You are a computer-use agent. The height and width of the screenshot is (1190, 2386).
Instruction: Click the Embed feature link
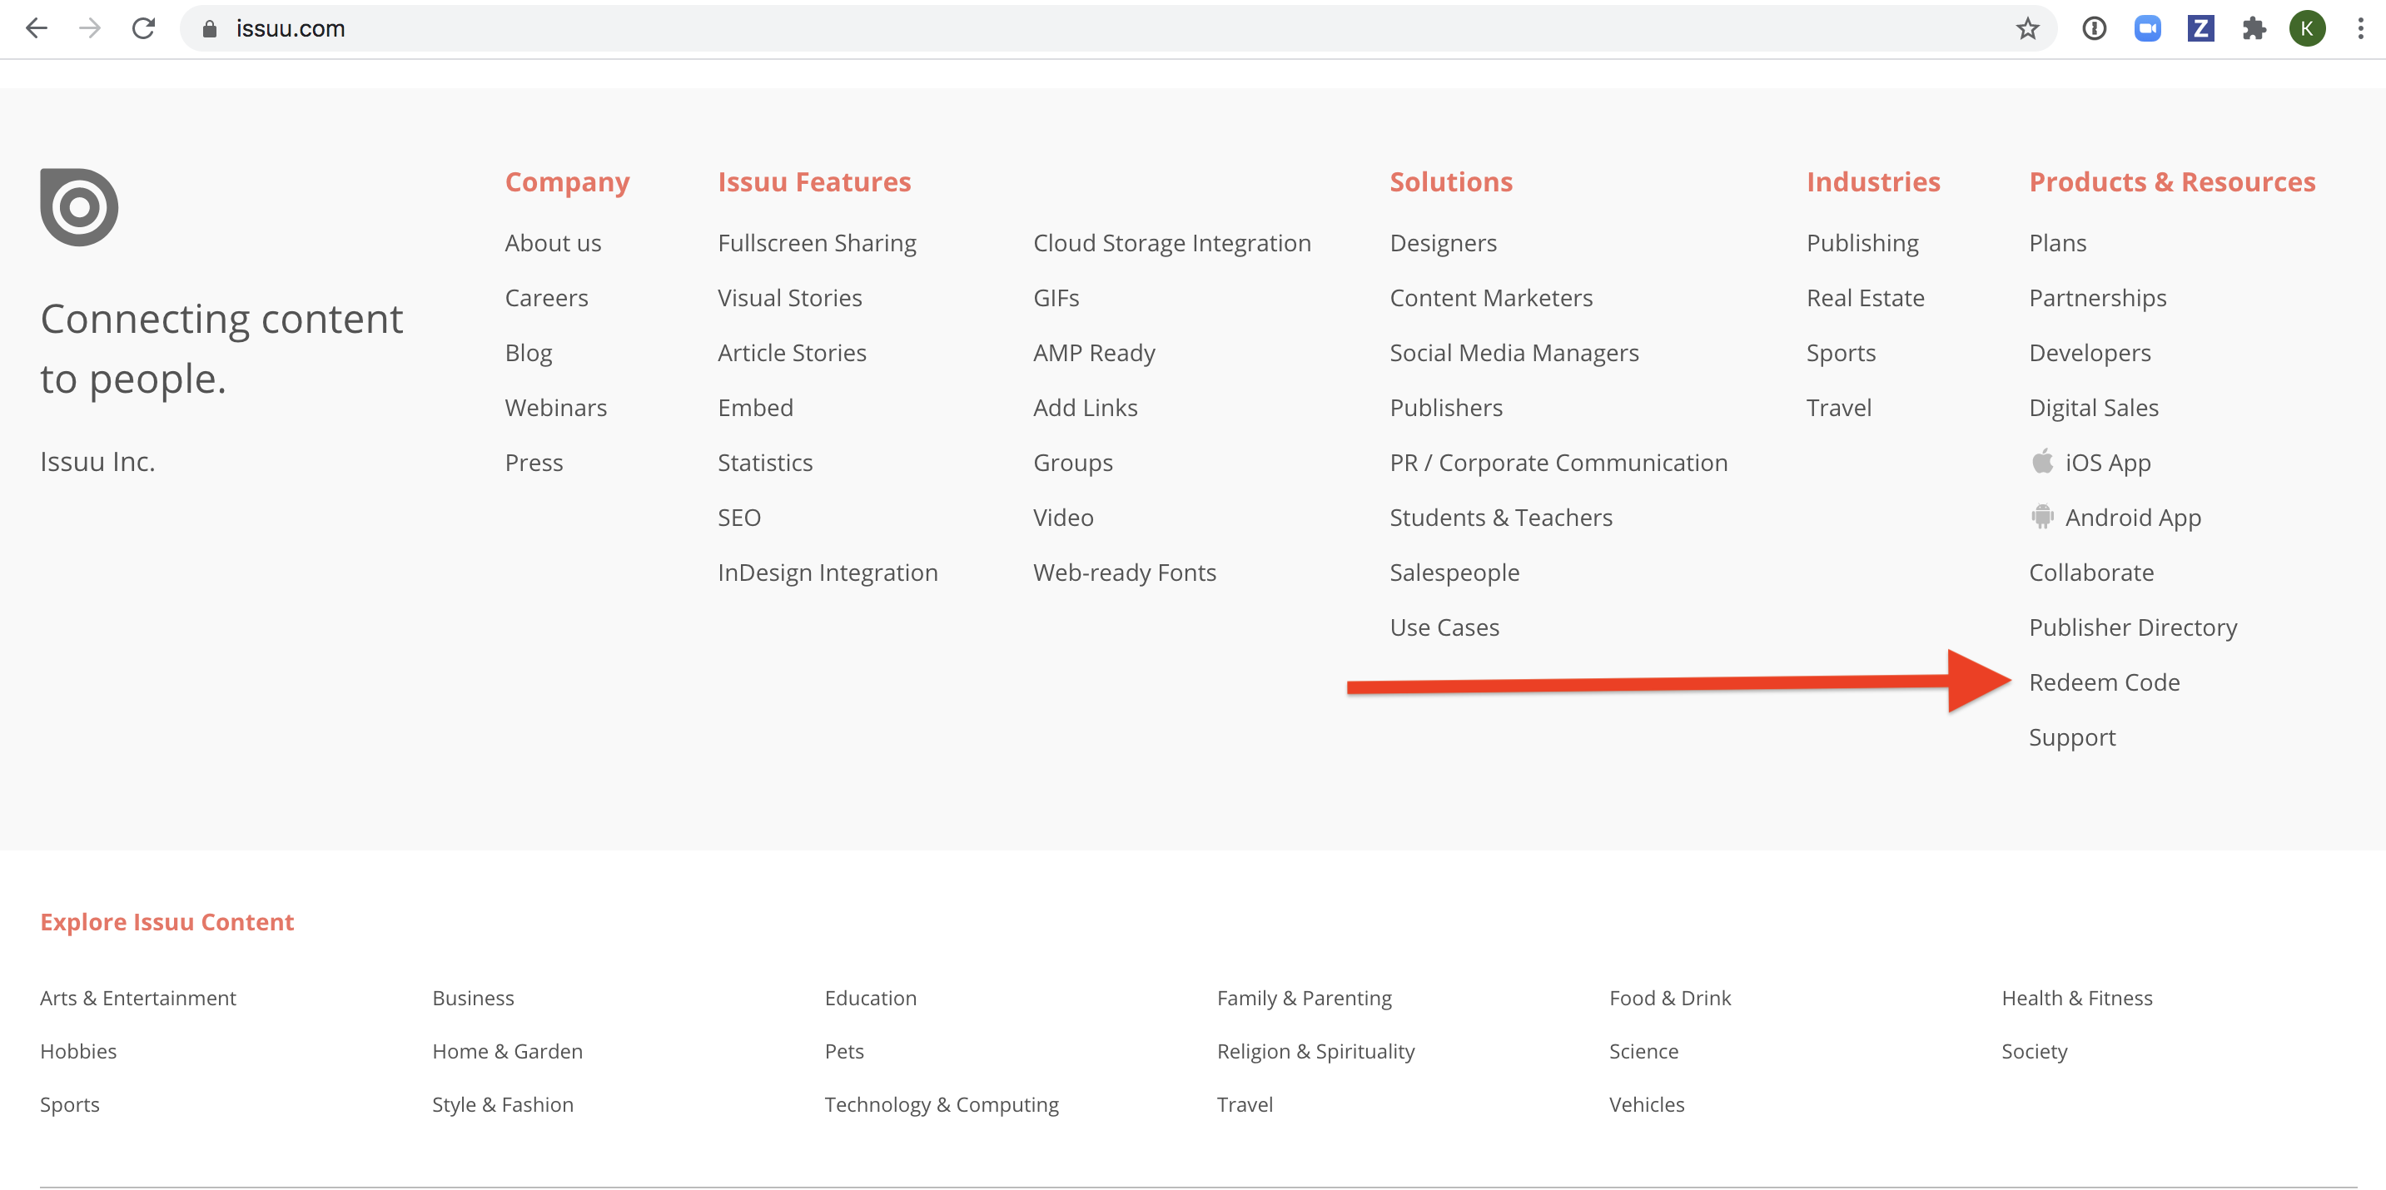pyautogui.click(x=756, y=408)
